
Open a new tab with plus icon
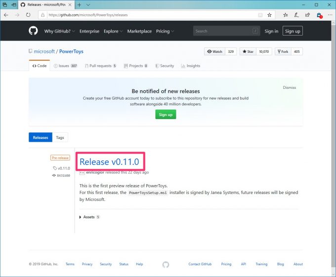(x=79, y=5)
